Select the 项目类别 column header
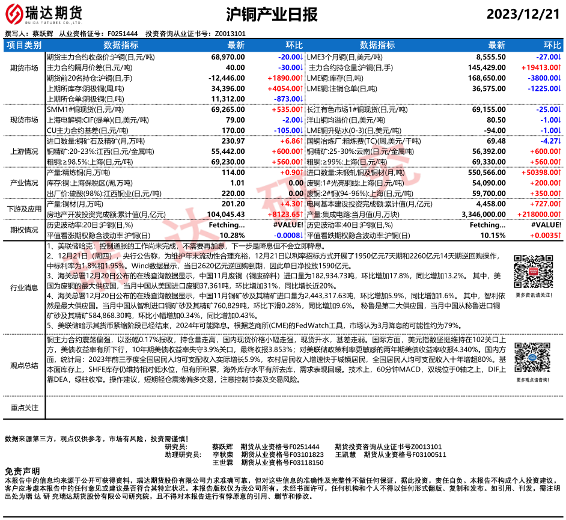This screenshot has height=520, width=566. click(24, 45)
